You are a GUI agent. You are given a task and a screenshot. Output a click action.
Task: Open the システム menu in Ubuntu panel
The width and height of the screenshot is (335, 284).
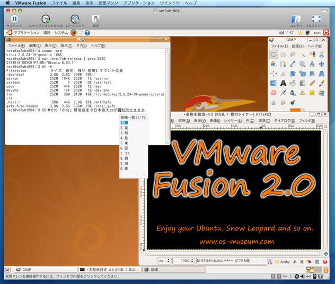(61, 33)
